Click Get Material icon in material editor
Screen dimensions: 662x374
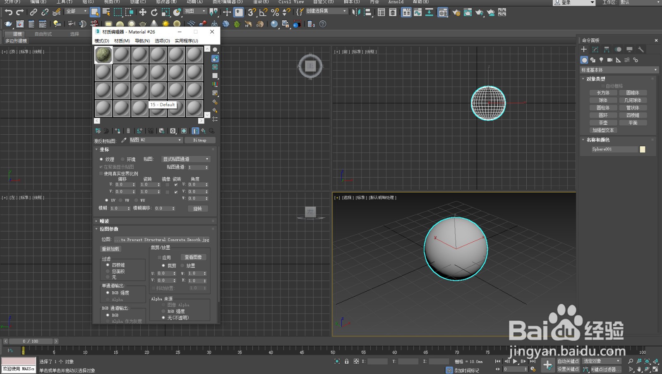coord(98,131)
